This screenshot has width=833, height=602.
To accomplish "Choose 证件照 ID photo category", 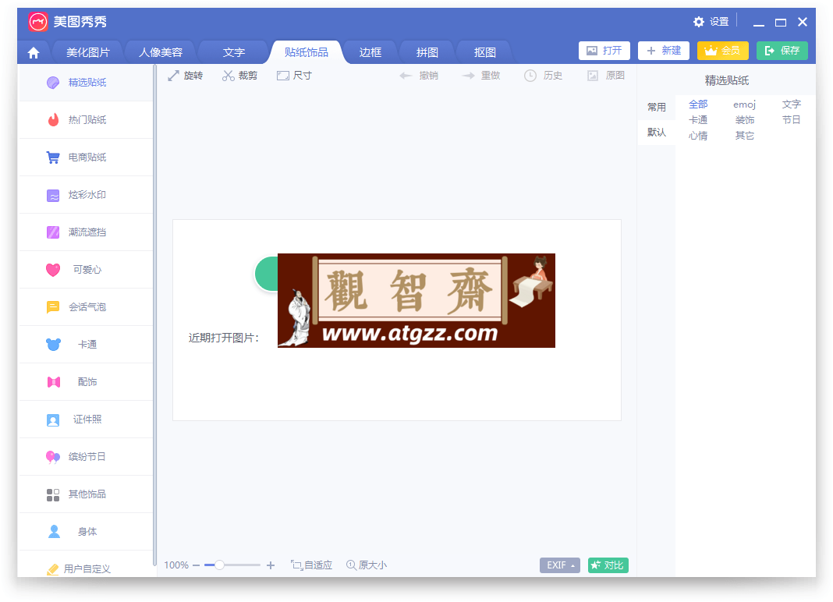I will click(86, 420).
